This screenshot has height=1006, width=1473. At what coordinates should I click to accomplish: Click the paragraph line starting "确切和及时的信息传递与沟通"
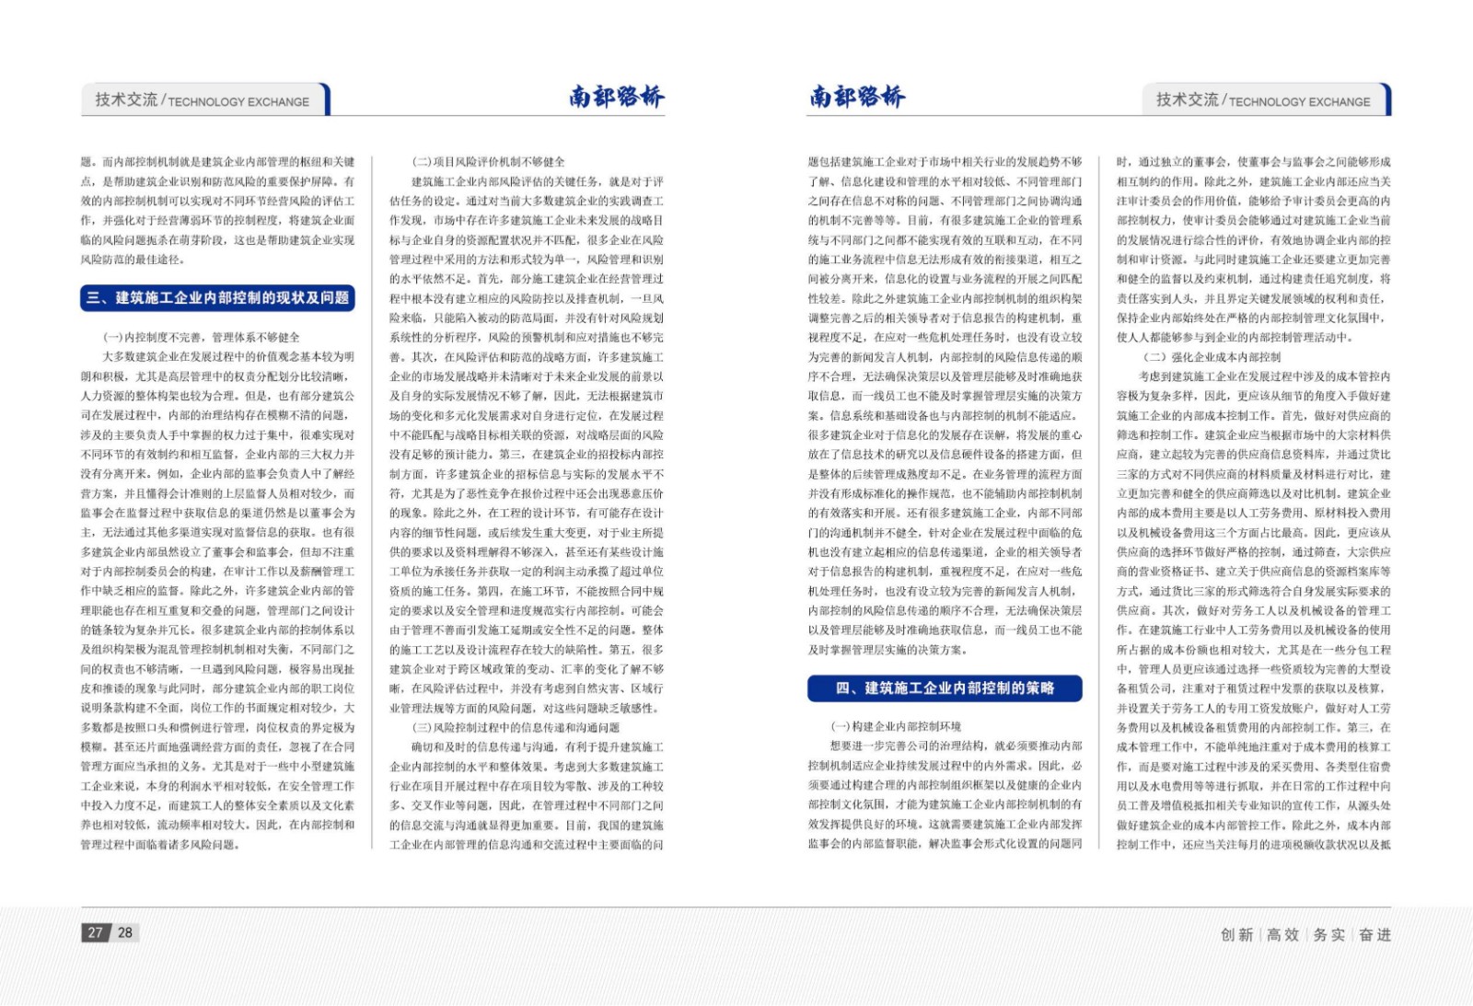(538, 746)
